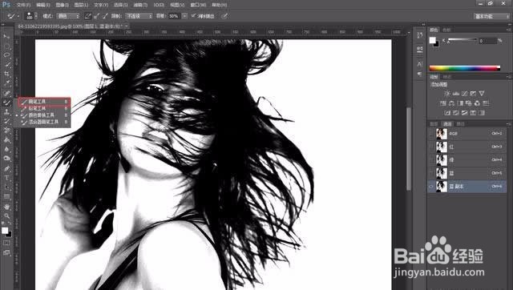Toggle visibility of 蓝 channel
513x290 pixels.
pyautogui.click(x=431, y=173)
